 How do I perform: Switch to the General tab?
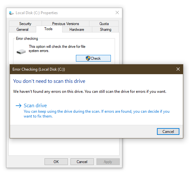tap(22, 29)
